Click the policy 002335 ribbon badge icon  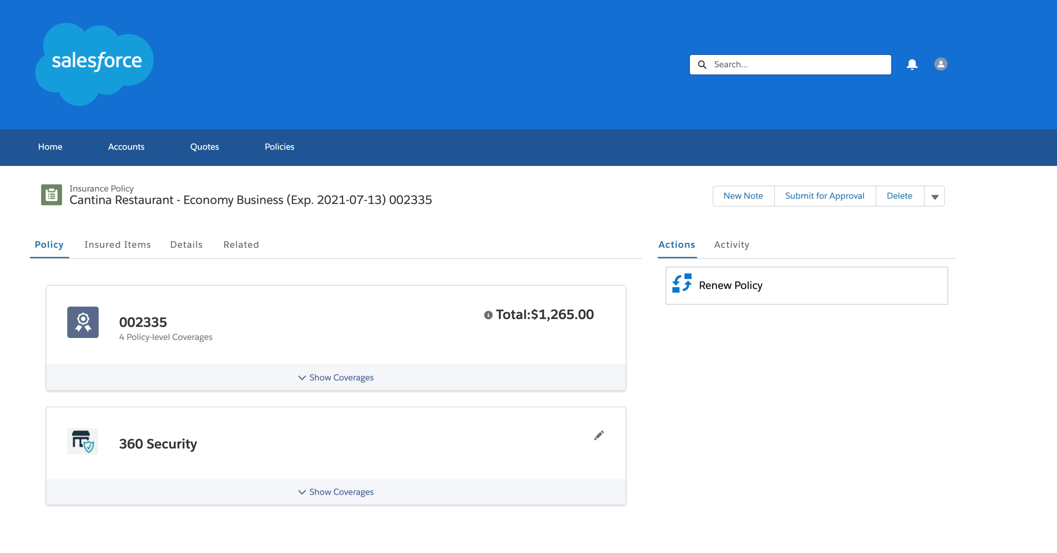[x=83, y=322]
